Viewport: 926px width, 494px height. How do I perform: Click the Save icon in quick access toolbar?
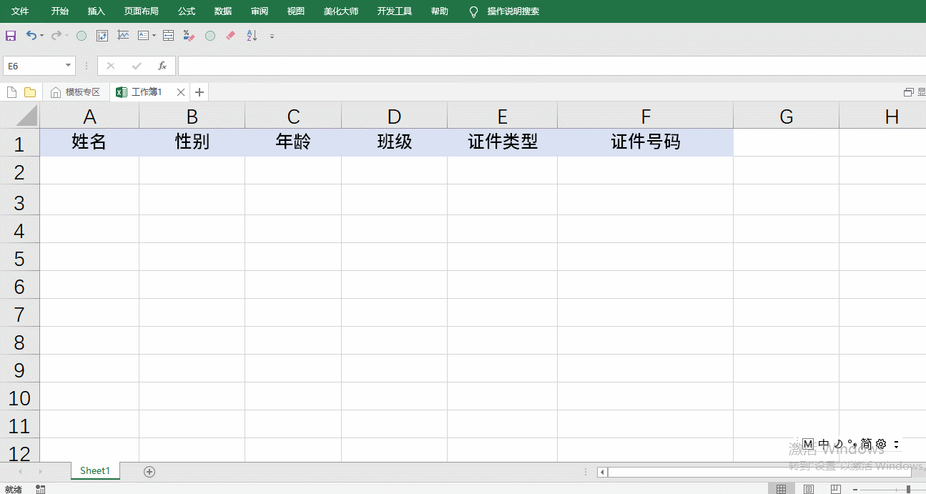[11, 35]
